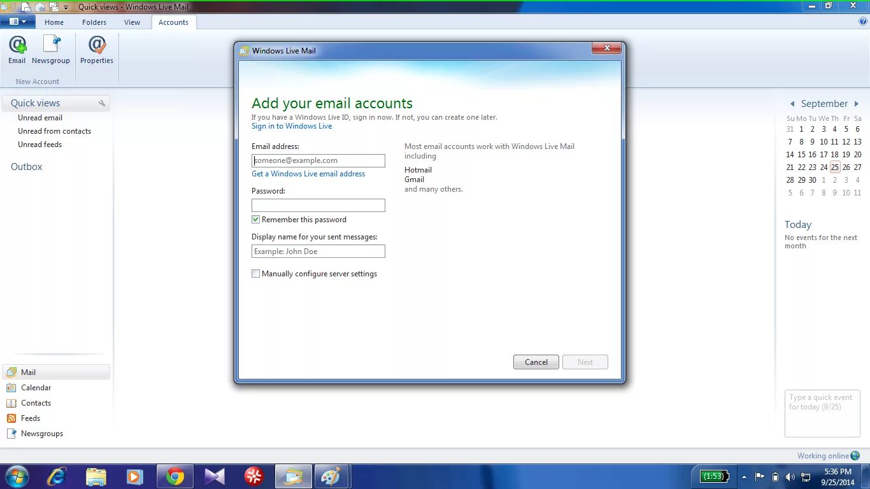Click the Windows Live Mail taskbar button
The height and width of the screenshot is (489, 870).
click(x=294, y=476)
